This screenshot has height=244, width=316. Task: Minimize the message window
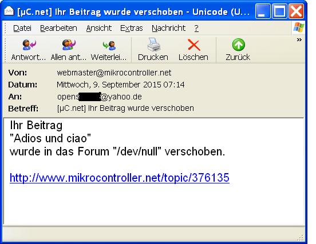tap(263, 11)
